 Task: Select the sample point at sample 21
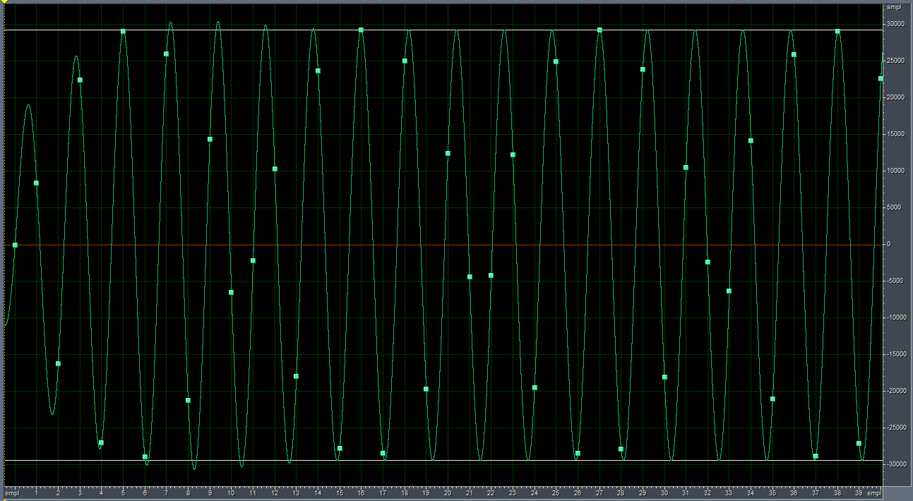[470, 277]
